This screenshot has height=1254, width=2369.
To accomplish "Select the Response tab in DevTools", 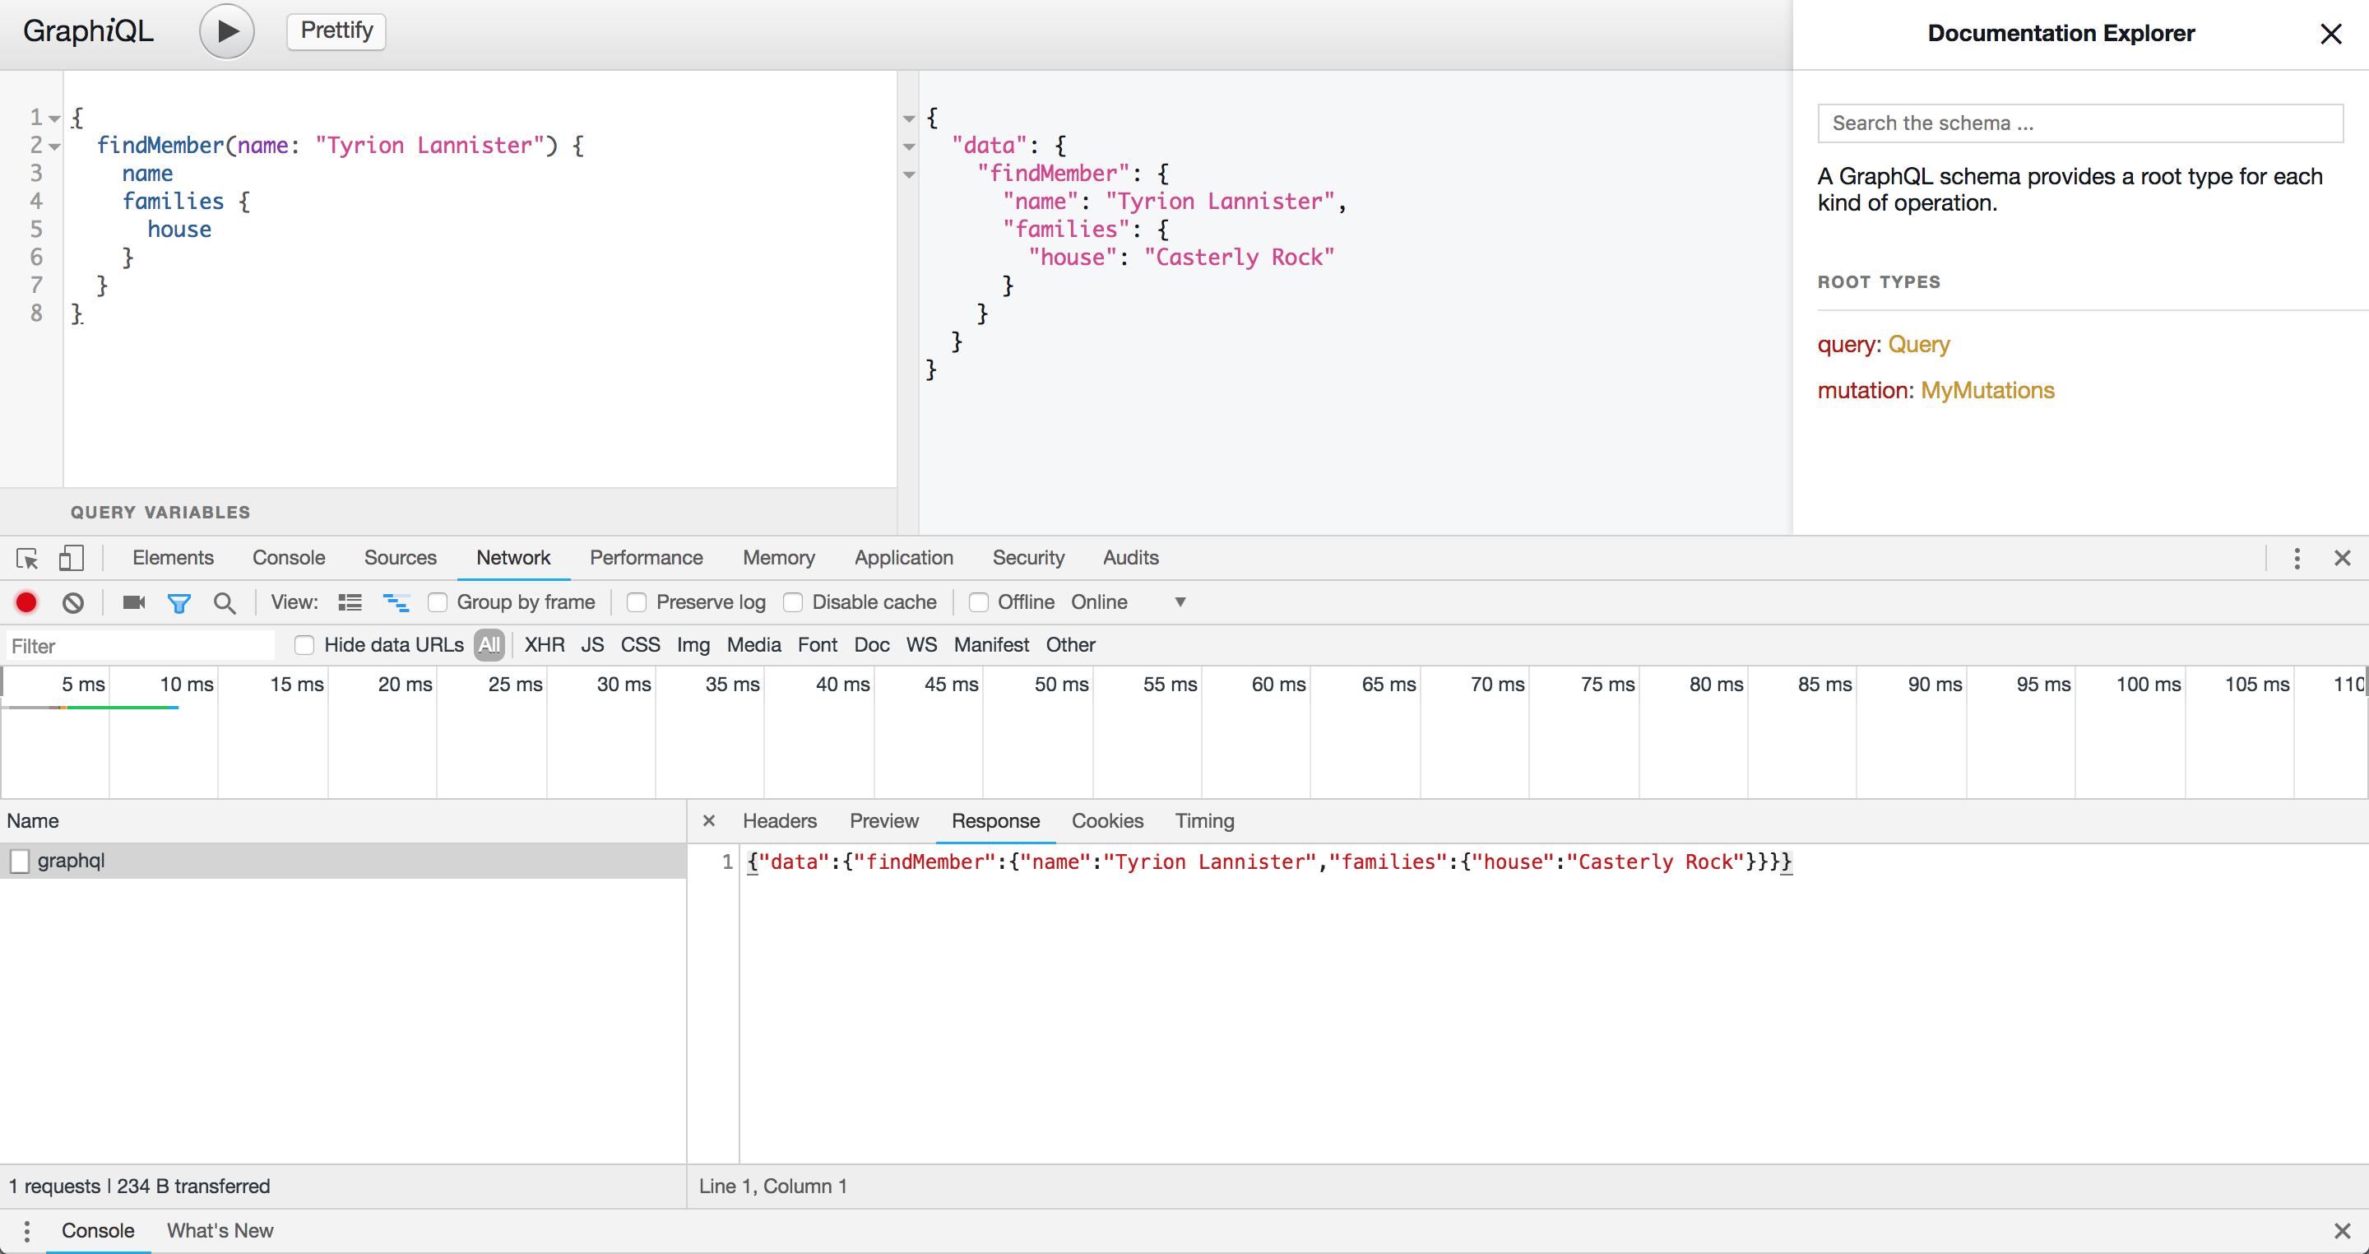I will coord(995,821).
